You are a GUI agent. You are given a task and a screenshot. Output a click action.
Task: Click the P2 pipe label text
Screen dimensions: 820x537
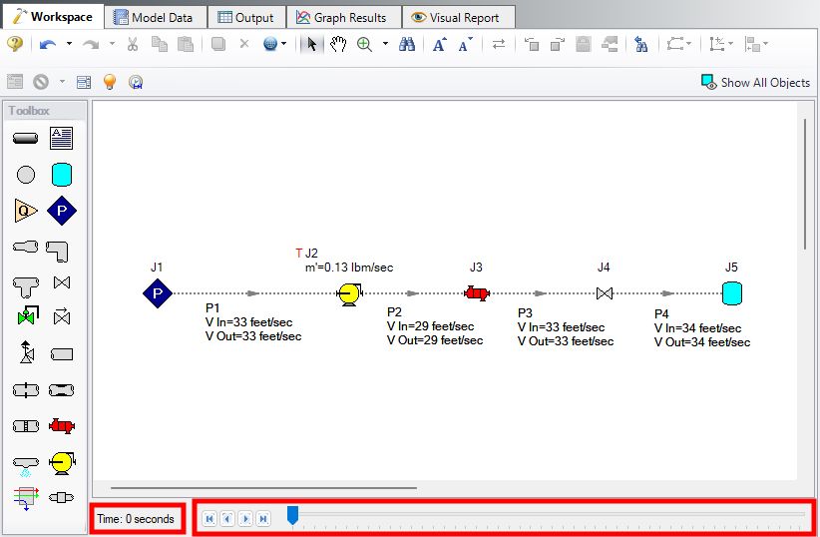coord(435,326)
